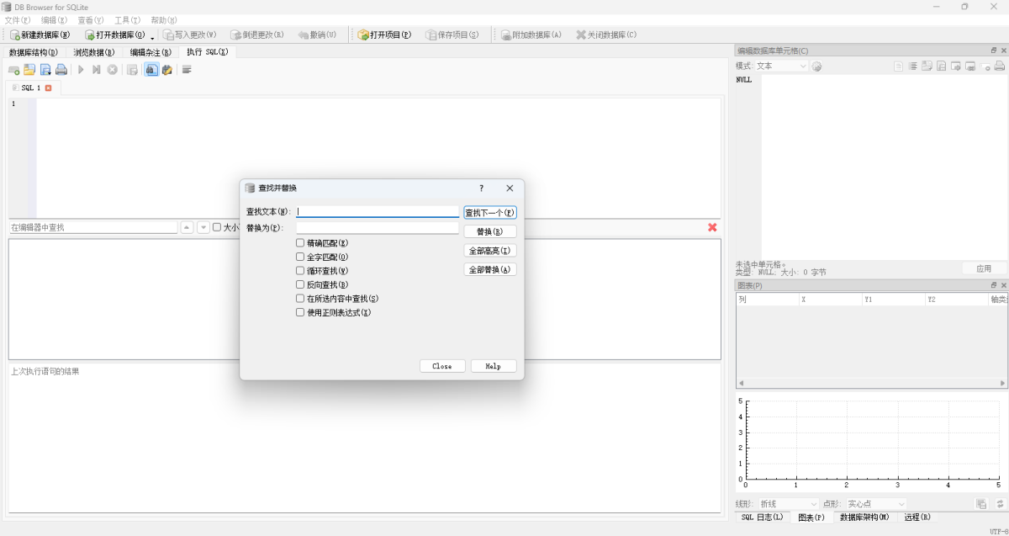The height and width of the screenshot is (536, 1009).
Task: Enable the 精确匹配 checkbox
Action: 300,243
